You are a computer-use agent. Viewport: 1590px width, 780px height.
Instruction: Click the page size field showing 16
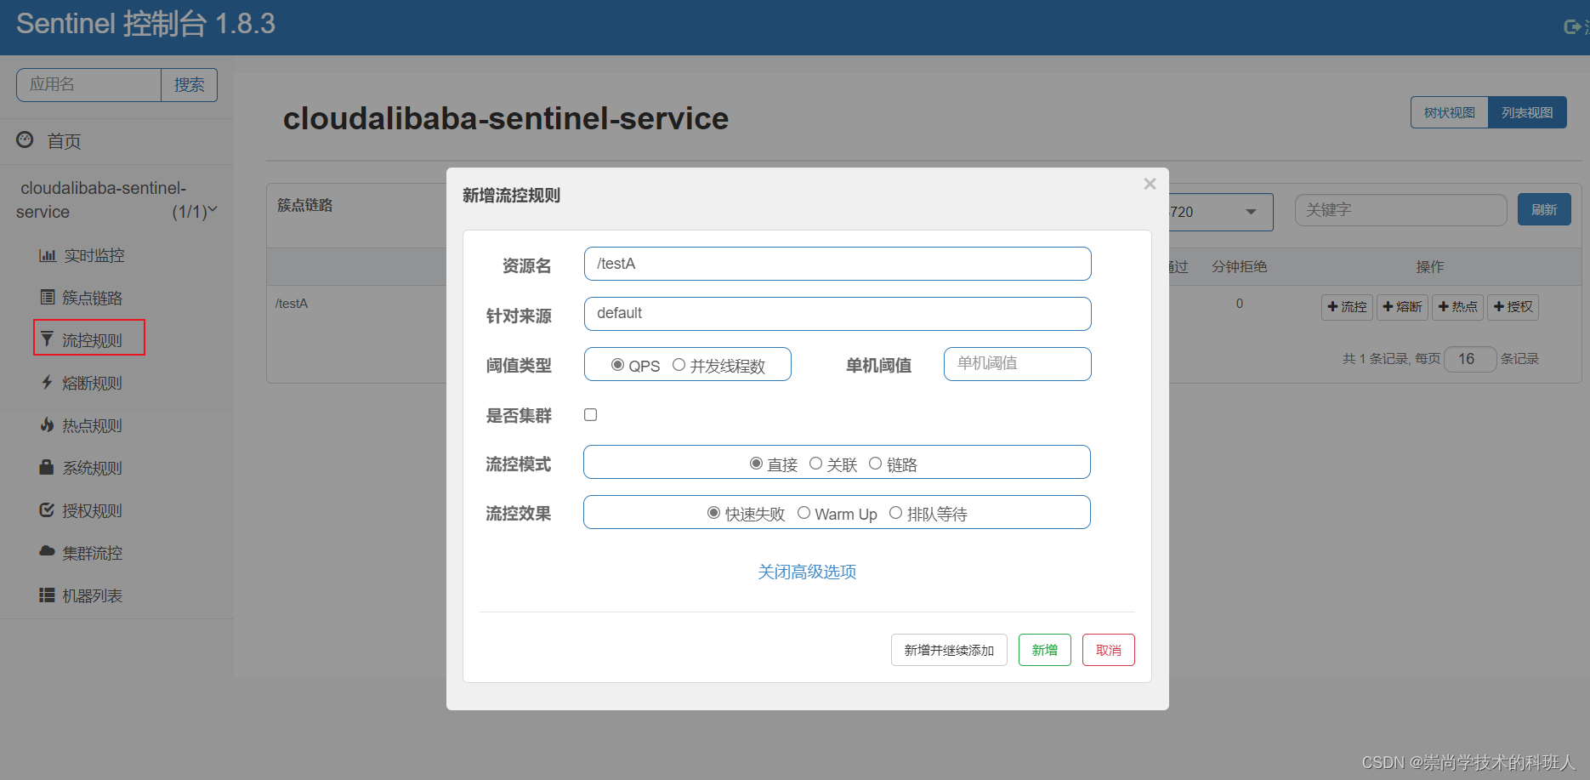(1470, 359)
